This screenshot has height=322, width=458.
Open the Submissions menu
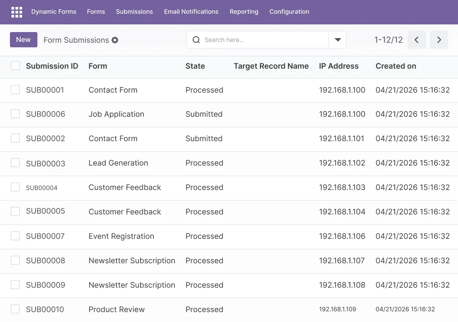(134, 12)
